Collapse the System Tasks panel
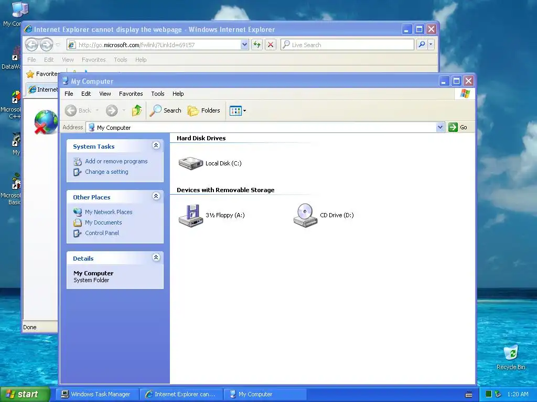Viewport: 537px width, 402px height. [x=156, y=146]
